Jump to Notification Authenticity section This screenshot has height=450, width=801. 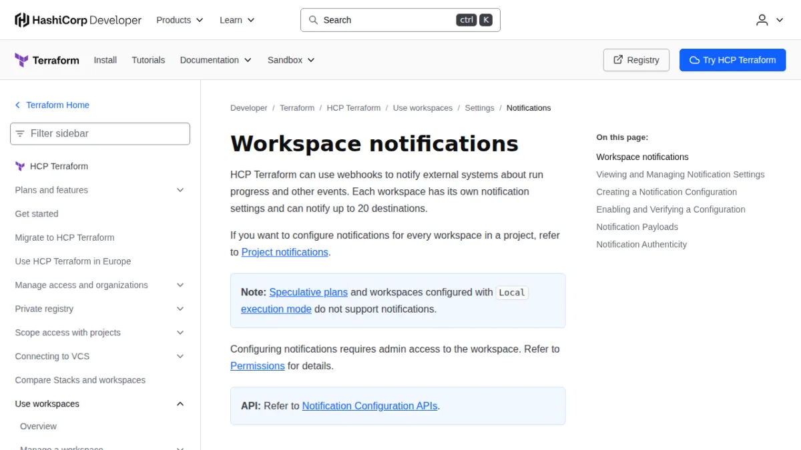click(641, 245)
